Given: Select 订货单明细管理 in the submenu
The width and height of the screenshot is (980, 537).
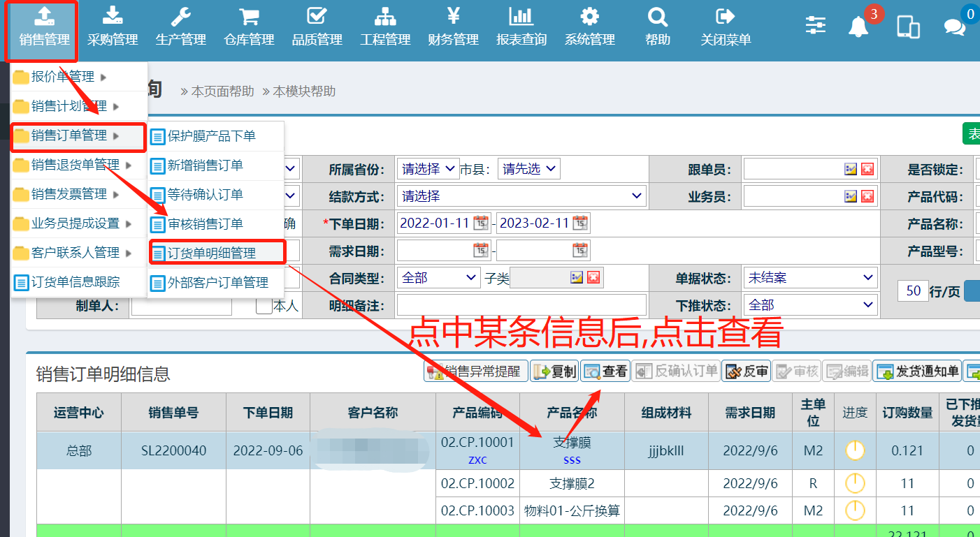Looking at the screenshot, I should 217,253.
